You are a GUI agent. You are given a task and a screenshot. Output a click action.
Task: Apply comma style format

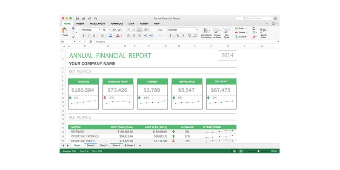coord(183,36)
